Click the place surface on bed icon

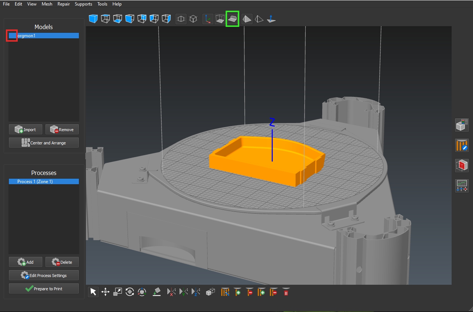157,292
